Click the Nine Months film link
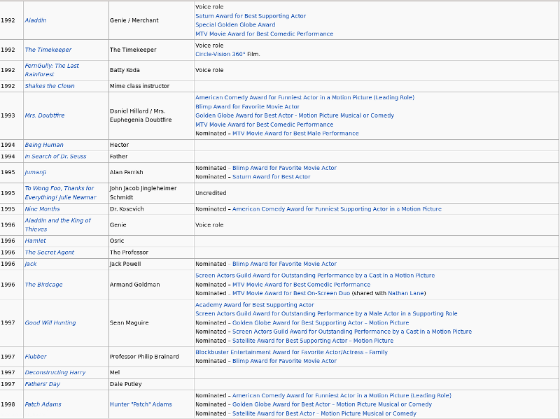The image size is (560, 419). [42, 209]
